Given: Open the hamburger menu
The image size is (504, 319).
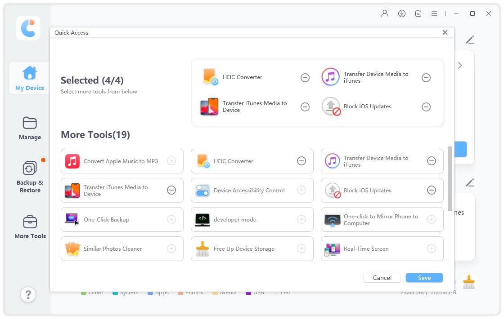Looking at the screenshot, I should click(434, 13).
